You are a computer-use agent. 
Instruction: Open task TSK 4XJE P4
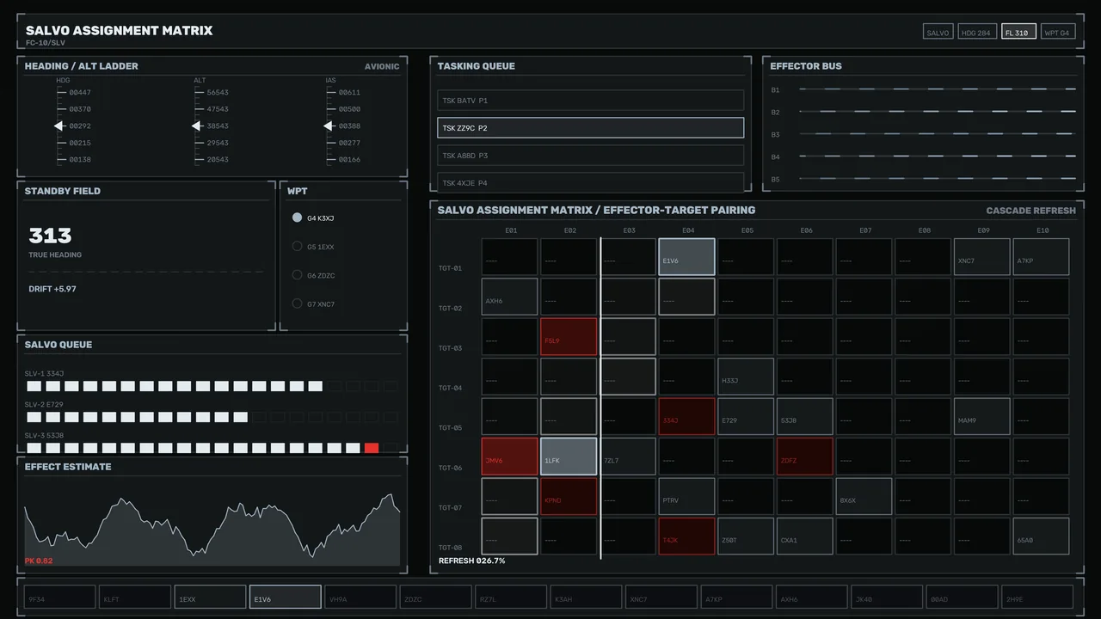(590, 182)
